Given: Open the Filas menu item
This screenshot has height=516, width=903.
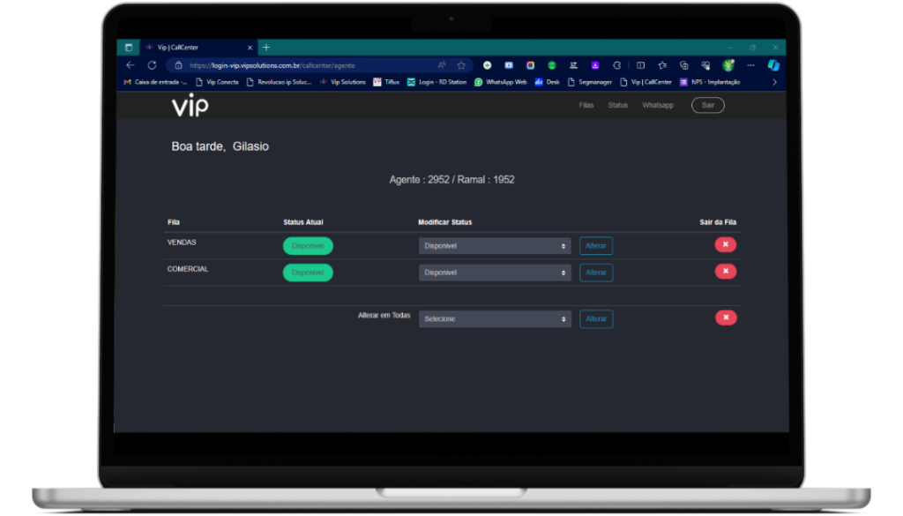Looking at the screenshot, I should pyautogui.click(x=586, y=105).
